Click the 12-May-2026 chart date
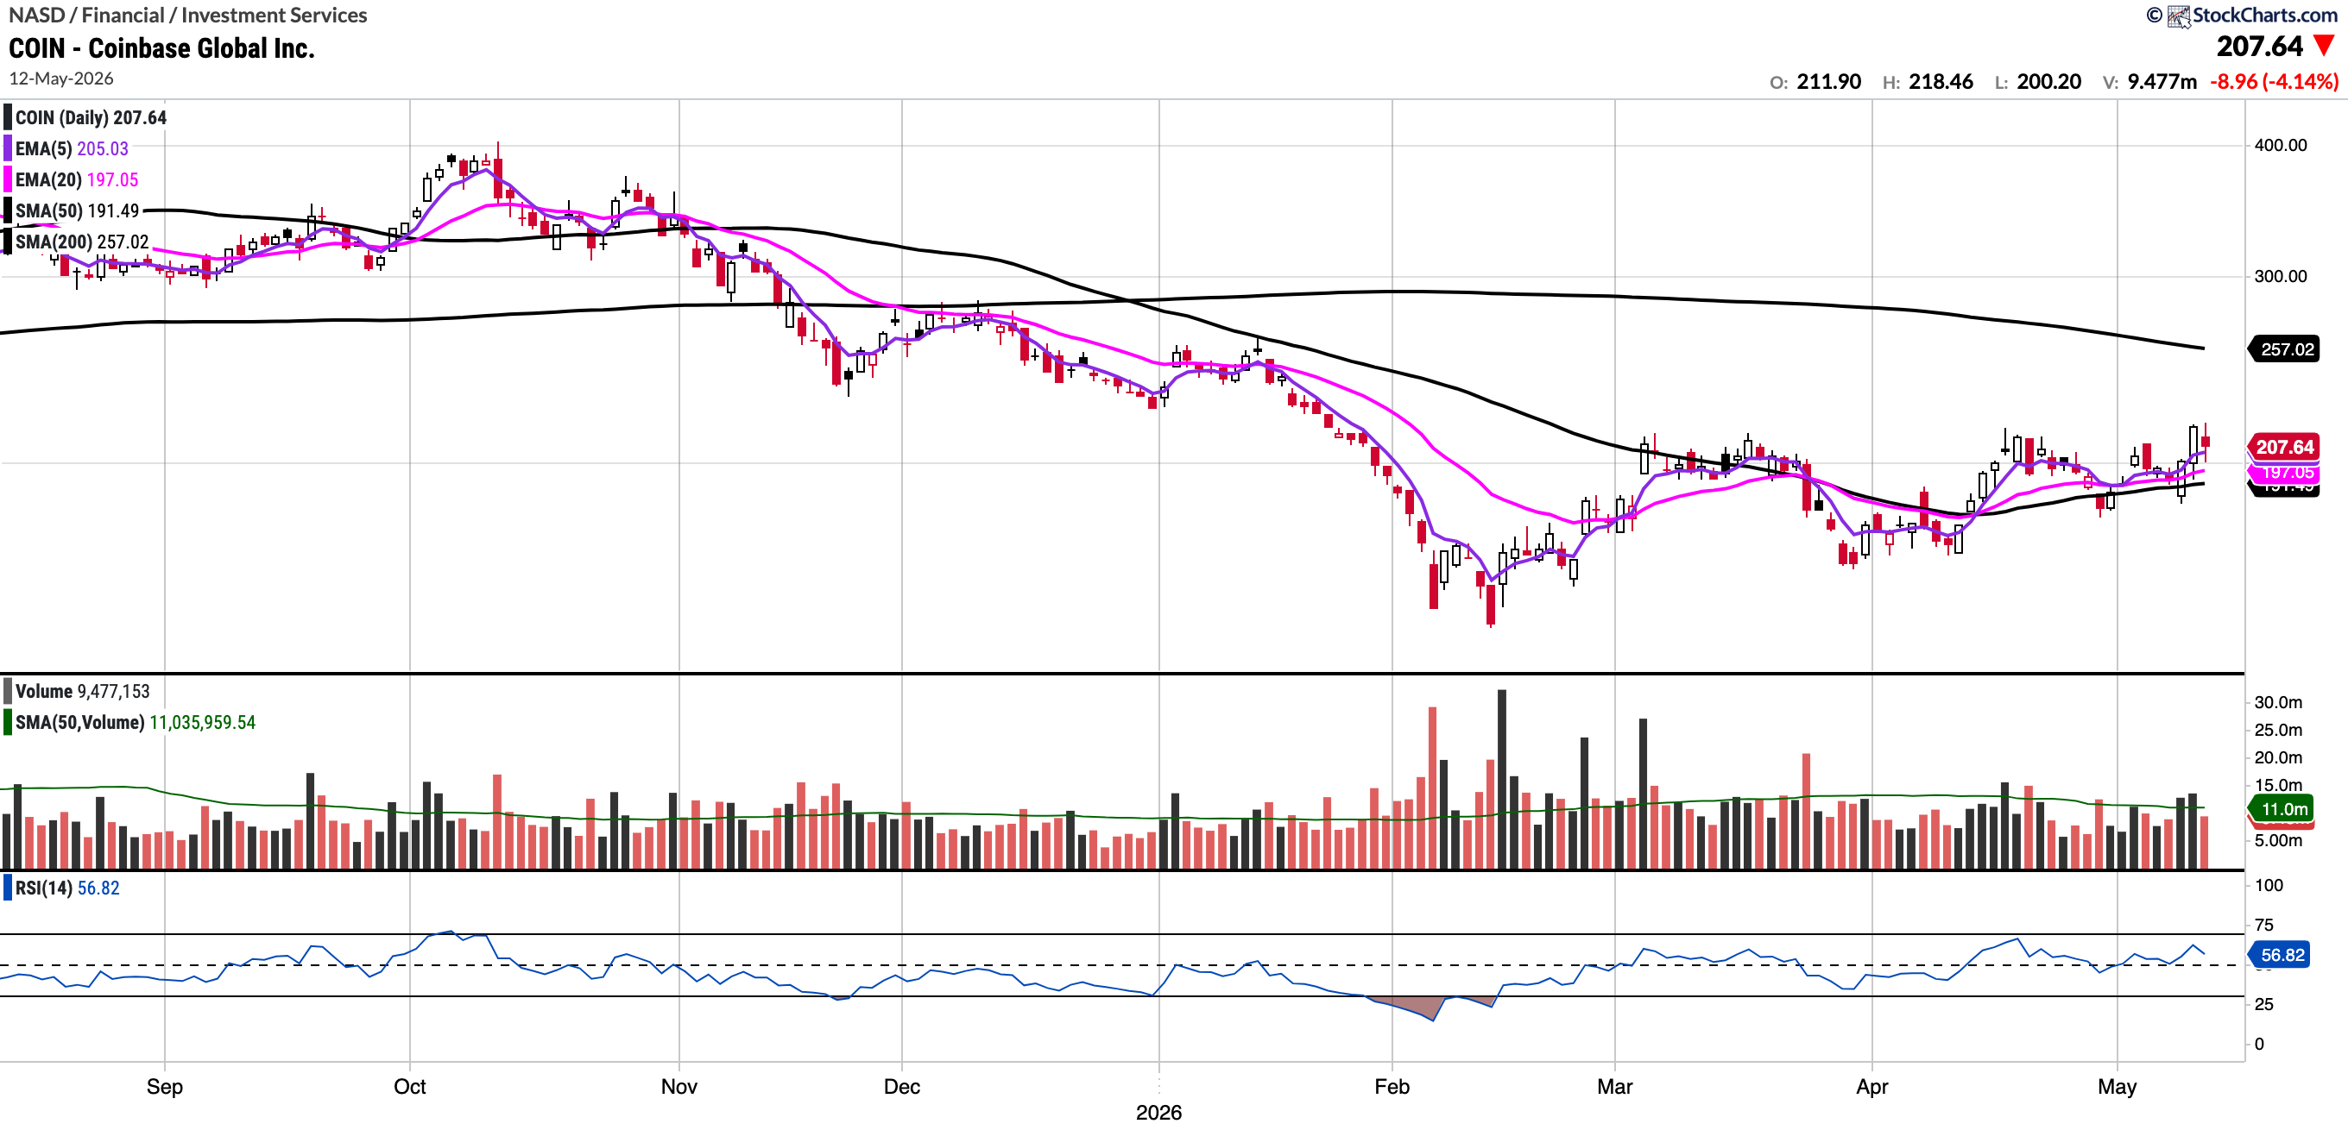Image resolution: width=2348 pixels, height=1130 pixels. coord(61,78)
